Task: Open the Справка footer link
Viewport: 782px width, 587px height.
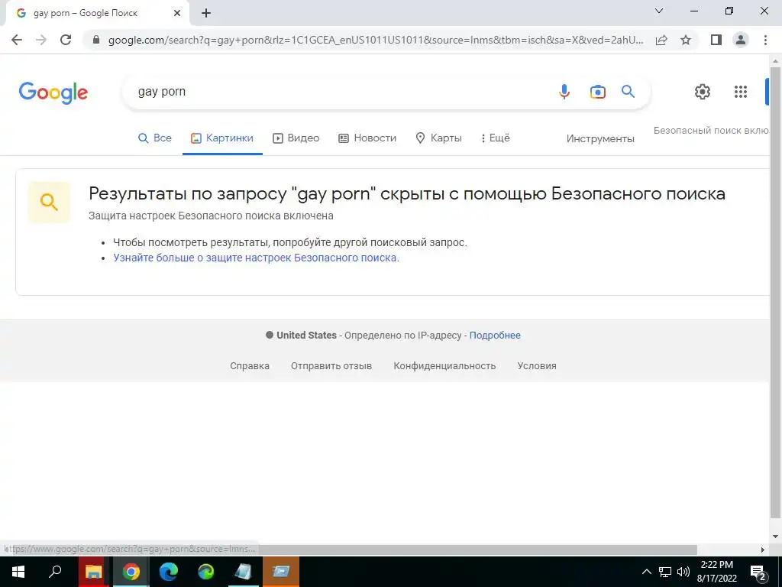Action: [250, 366]
